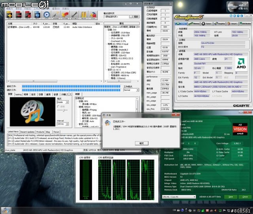Image resolution: width=253 pixels, height=214 pixels.
Task: Switch to the Forum news tab
Action: pos(56,132)
